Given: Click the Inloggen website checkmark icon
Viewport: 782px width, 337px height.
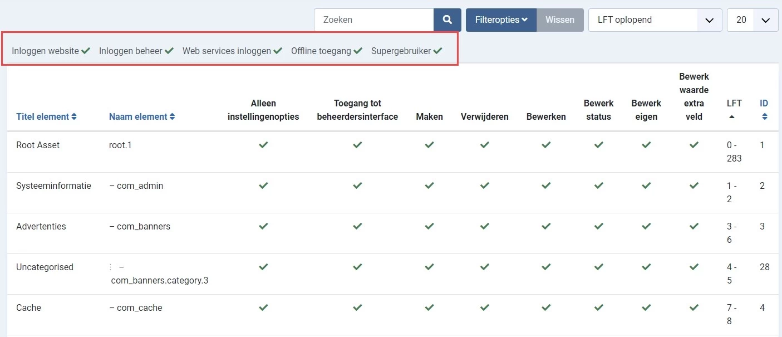Looking at the screenshot, I should tap(86, 51).
